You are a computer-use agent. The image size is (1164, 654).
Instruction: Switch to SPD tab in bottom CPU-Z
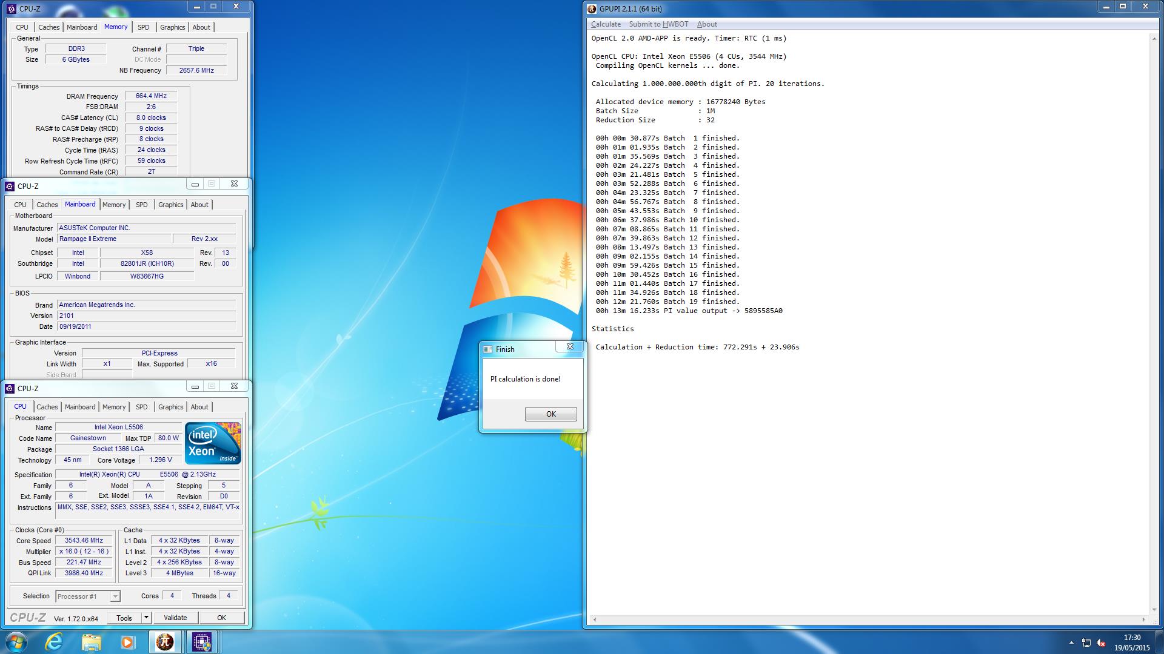click(x=141, y=407)
